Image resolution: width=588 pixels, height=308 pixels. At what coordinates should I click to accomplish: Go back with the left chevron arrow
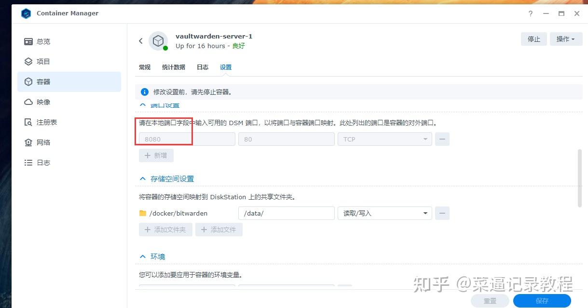point(141,41)
